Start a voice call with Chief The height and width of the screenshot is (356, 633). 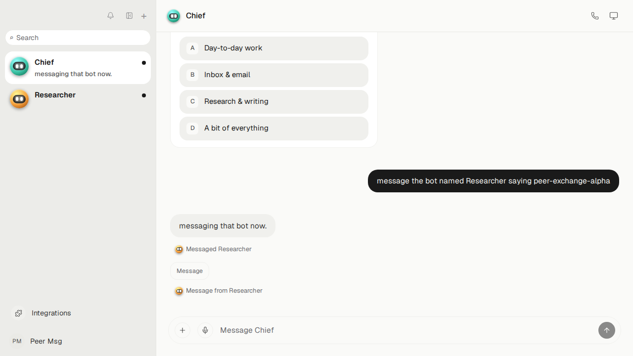595,16
